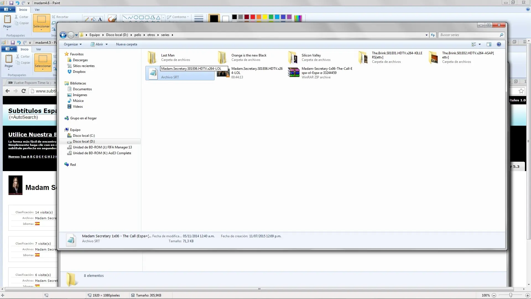Select the Pencil tool in Paint

(87, 19)
